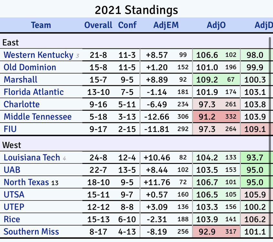The height and width of the screenshot is (242, 273).
Task: Click the FIU team link
Action: coord(10,129)
